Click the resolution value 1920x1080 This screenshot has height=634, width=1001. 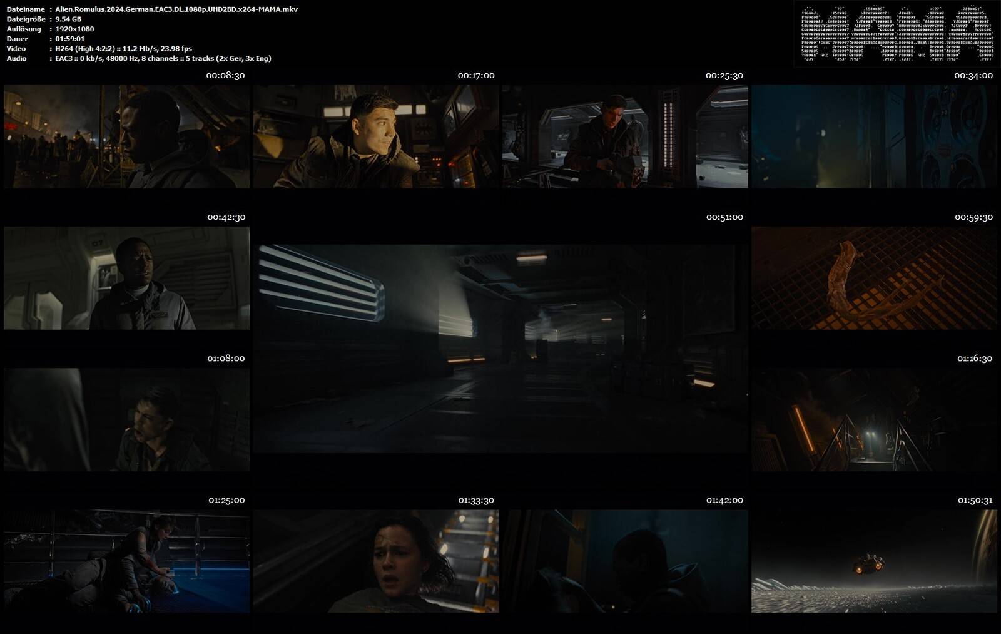[x=74, y=29]
